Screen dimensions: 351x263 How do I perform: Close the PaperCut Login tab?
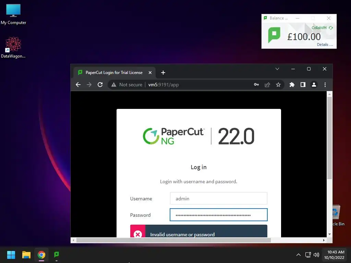click(x=150, y=73)
